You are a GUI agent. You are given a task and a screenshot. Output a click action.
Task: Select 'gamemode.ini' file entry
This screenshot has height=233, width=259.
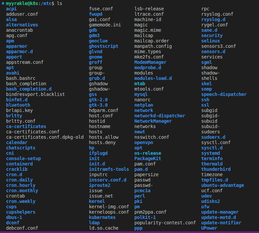coord(105,25)
